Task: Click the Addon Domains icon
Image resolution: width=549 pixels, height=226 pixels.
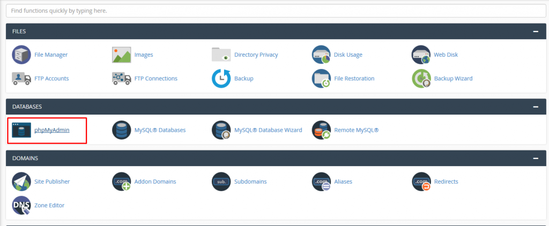Action: [122, 182]
